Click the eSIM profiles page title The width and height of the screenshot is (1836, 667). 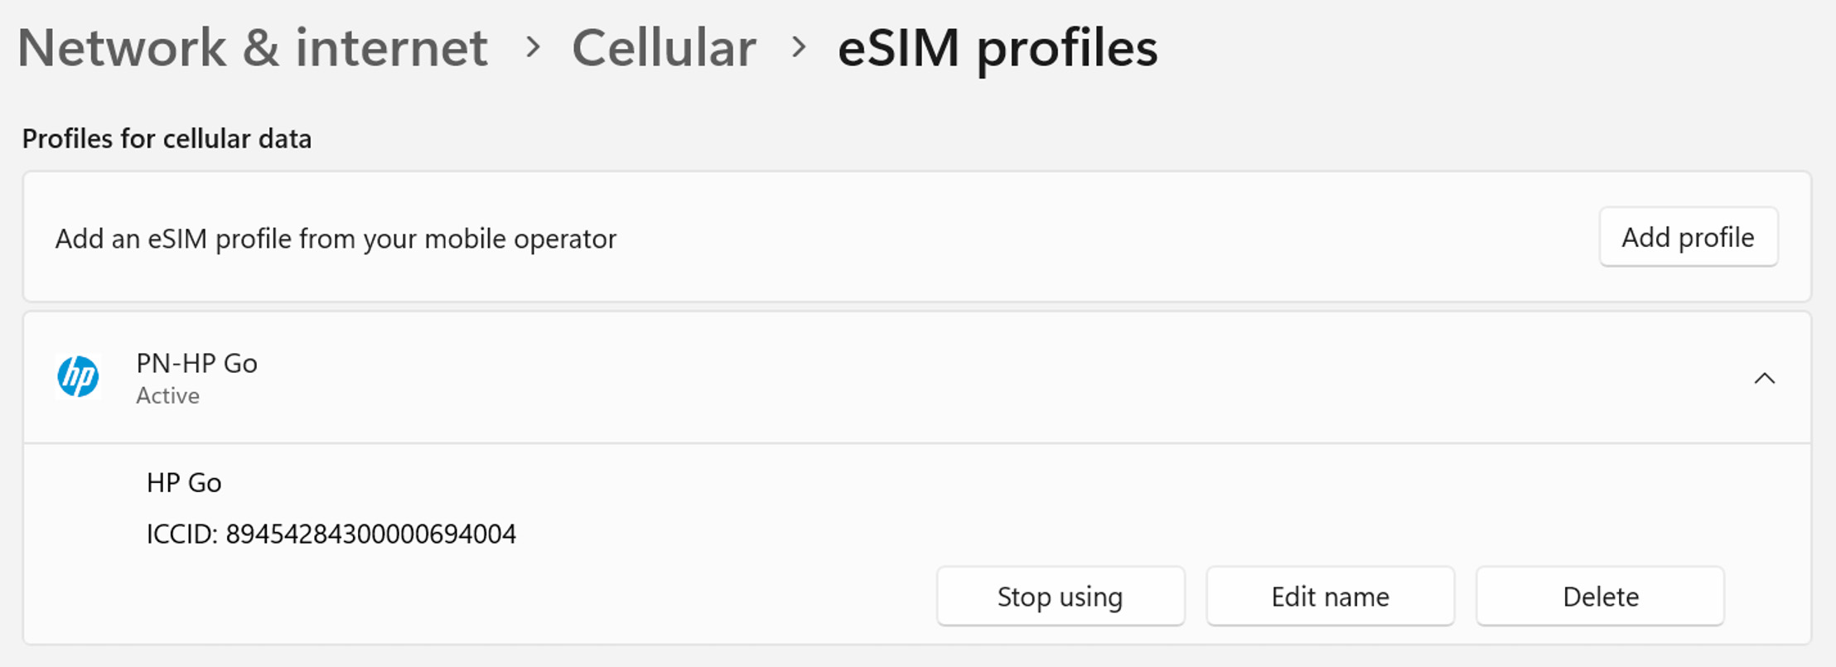[x=997, y=48]
